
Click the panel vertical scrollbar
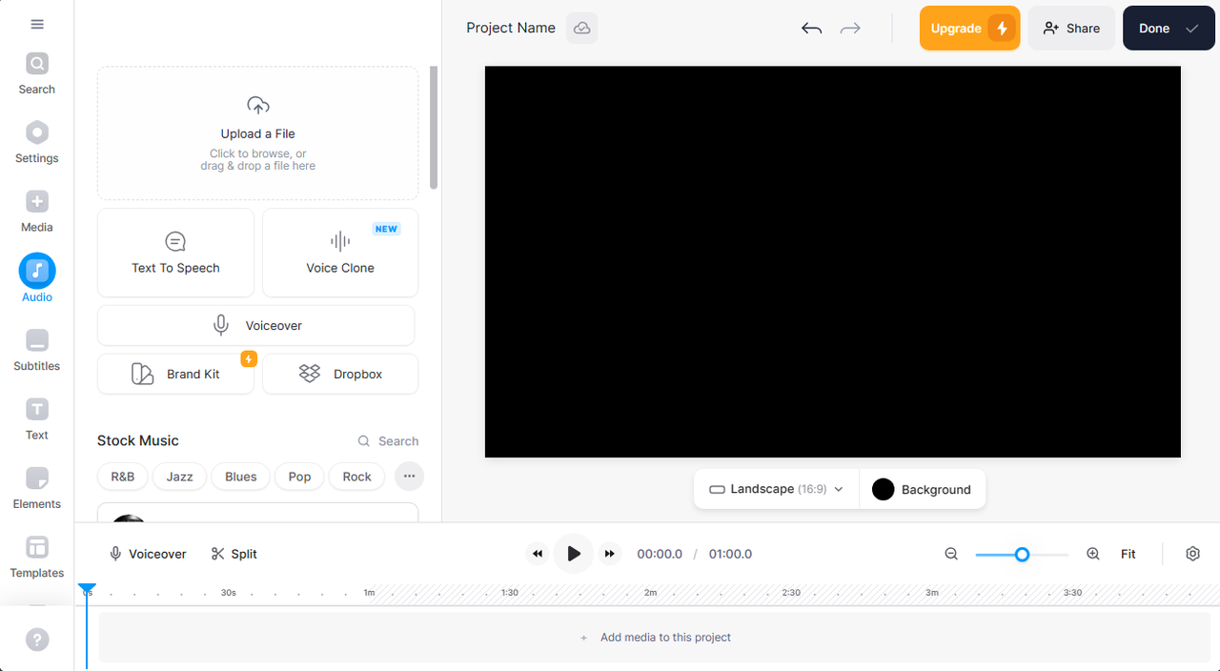click(434, 128)
